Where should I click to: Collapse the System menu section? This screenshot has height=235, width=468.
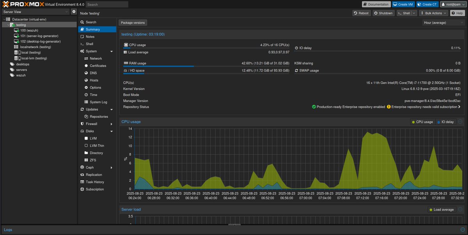[x=112, y=51]
